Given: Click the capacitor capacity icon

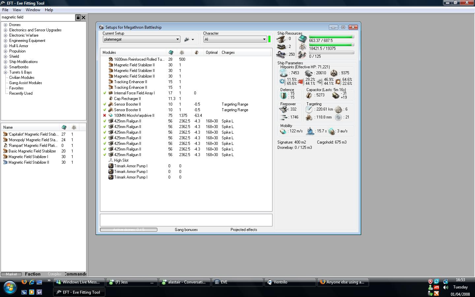Looking at the screenshot, I should coord(309,95).
